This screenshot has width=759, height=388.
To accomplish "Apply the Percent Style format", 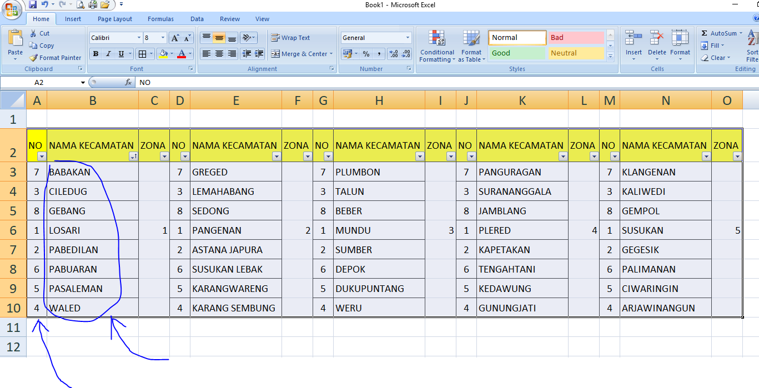I will pos(366,54).
